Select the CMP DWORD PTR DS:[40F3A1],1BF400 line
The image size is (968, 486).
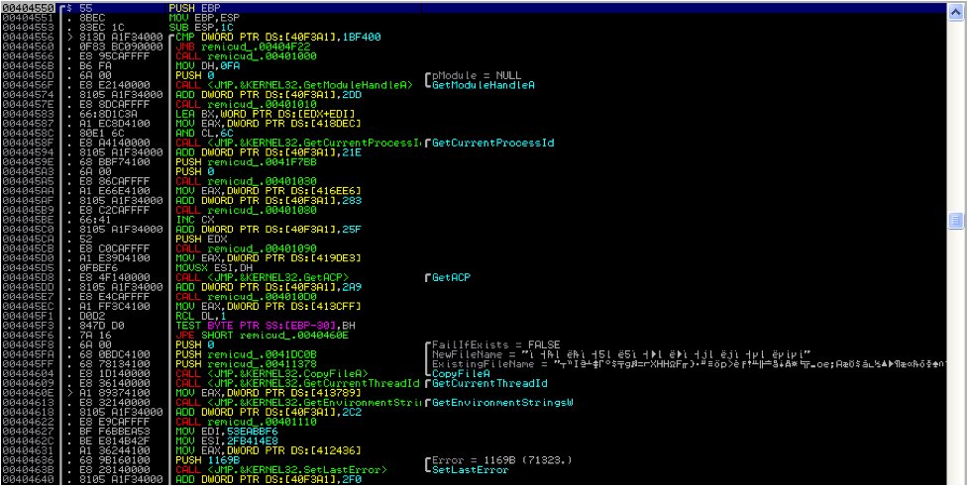click(x=278, y=37)
